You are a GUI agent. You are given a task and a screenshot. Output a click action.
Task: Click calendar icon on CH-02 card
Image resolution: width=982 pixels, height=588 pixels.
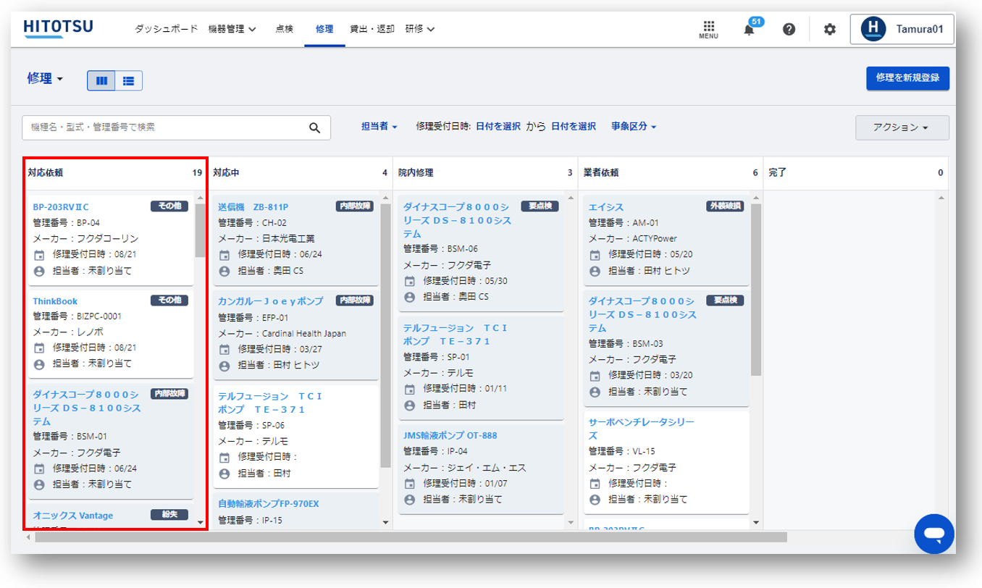[x=224, y=255]
